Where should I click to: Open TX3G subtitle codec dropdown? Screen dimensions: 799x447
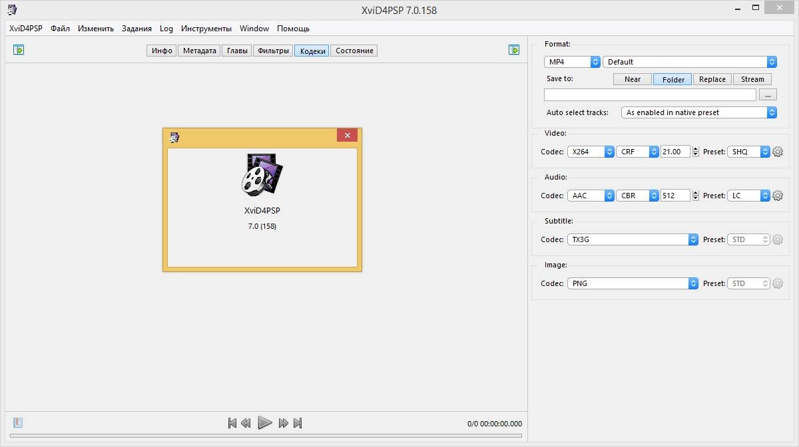click(x=633, y=239)
